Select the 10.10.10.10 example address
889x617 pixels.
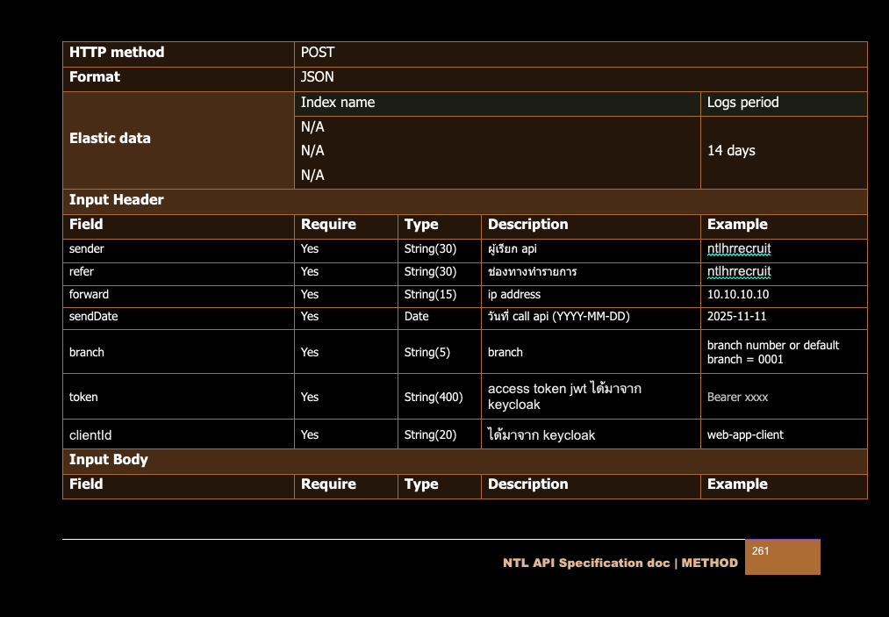(x=737, y=295)
